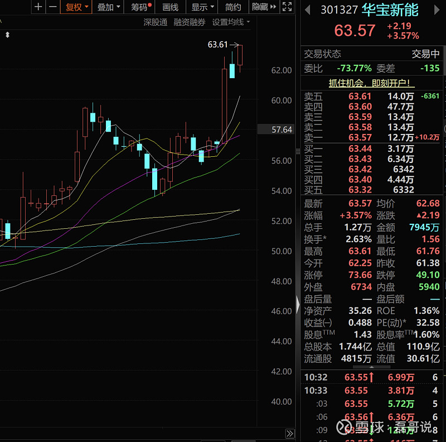
Task: Select the 卖四 price 63.60
Action: (360, 107)
